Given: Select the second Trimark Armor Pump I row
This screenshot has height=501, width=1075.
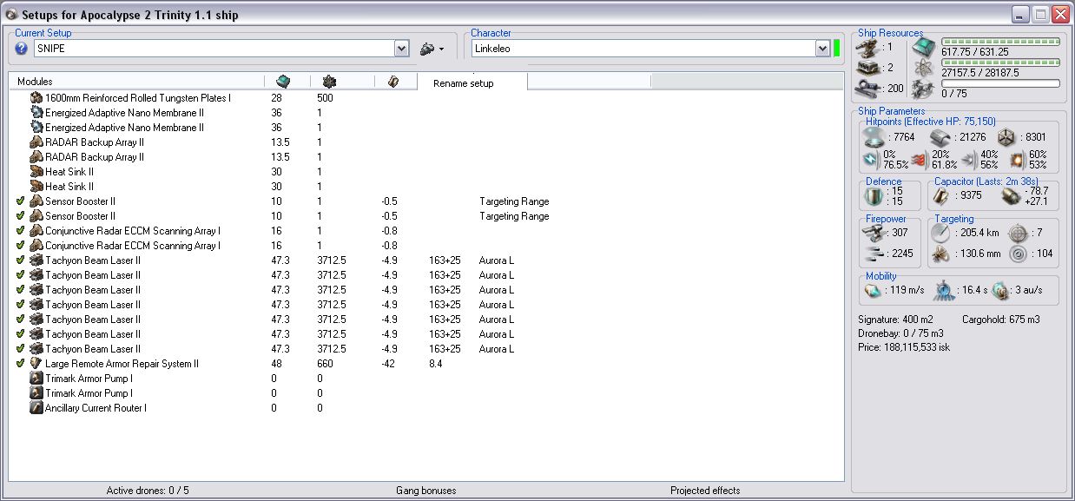Looking at the screenshot, I should [426, 392].
